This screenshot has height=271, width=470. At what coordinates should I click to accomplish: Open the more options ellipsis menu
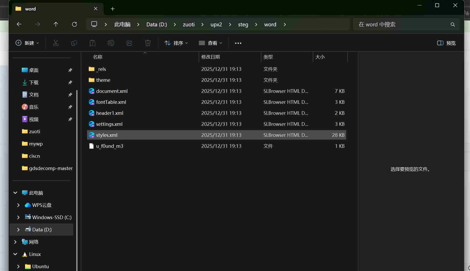[x=238, y=43]
